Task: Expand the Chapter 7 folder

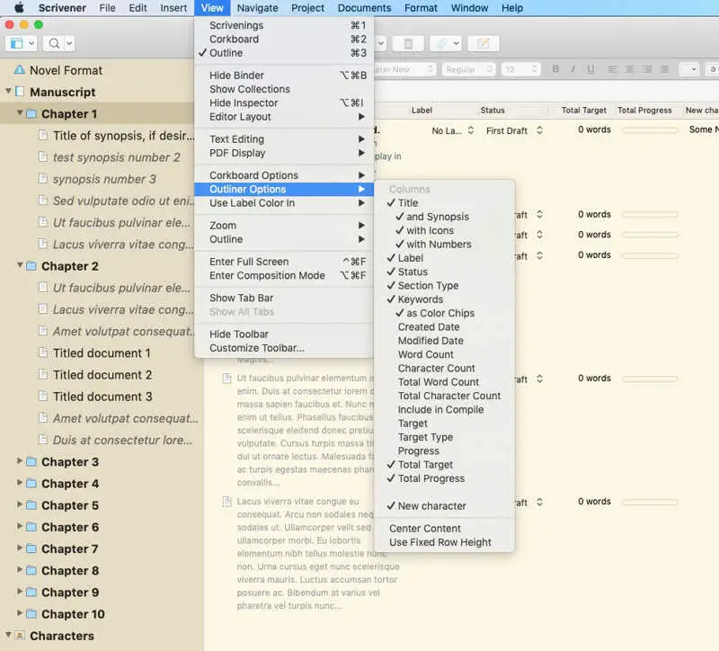Action: pos(20,548)
